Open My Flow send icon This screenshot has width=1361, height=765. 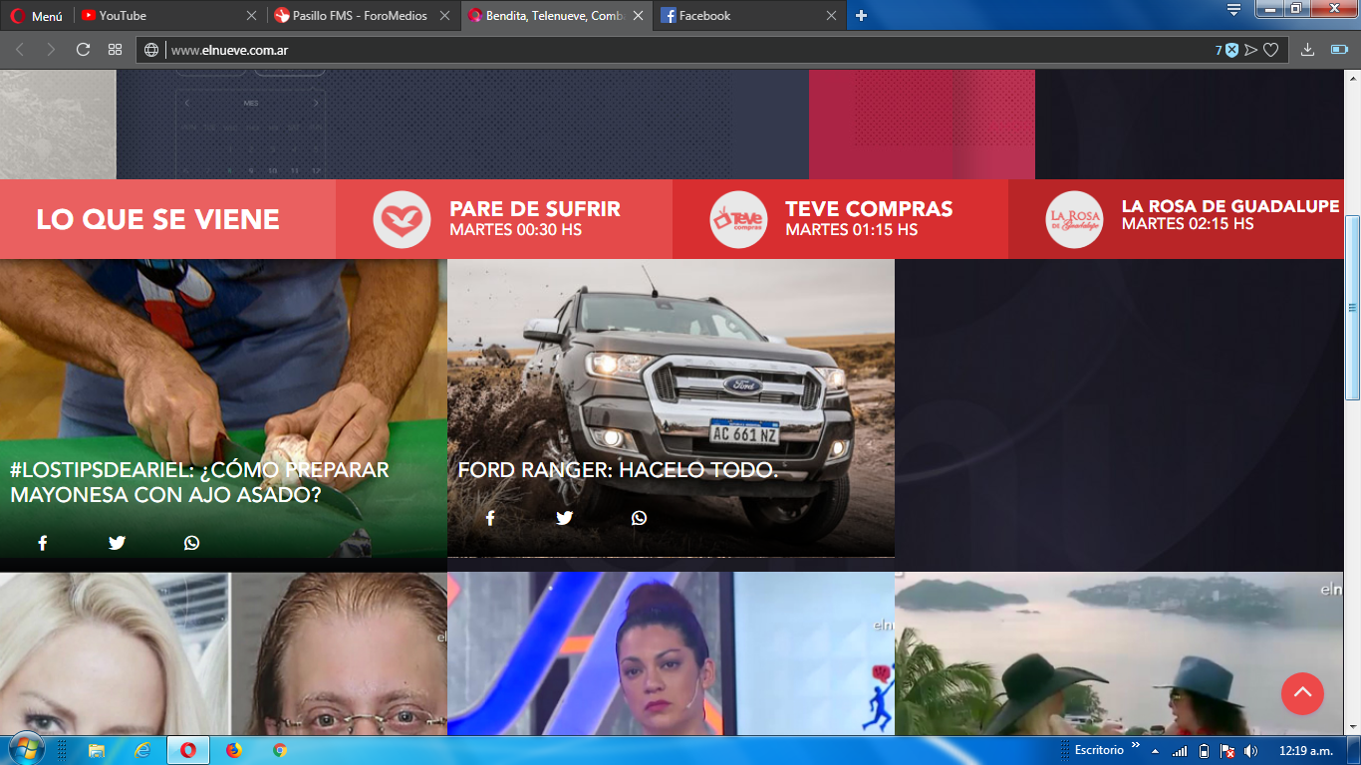1251,50
